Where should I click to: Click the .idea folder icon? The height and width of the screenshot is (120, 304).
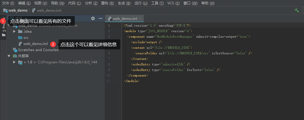[20, 31]
